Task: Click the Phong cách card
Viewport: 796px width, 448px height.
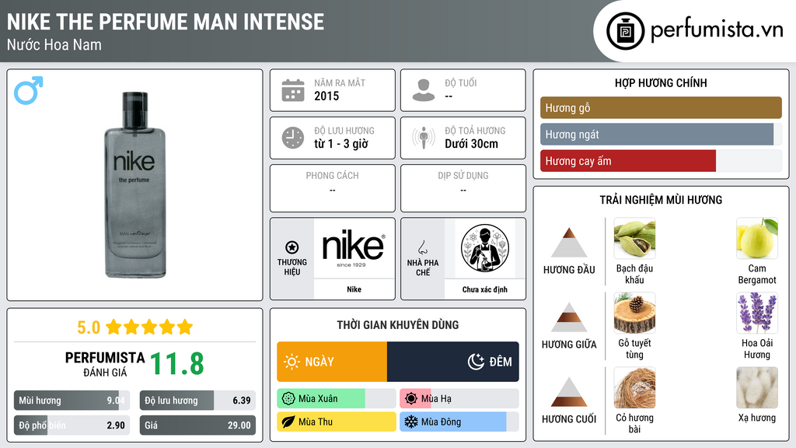Action: pos(333,188)
